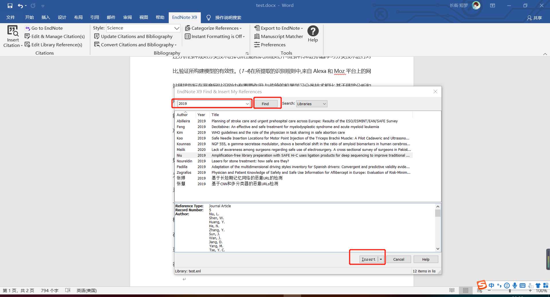Open ribbon display options icon
The width and height of the screenshot is (550, 297).
492,5
